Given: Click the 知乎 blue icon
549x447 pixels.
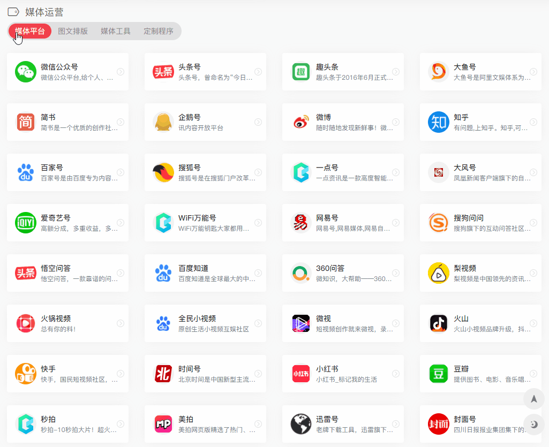Looking at the screenshot, I should [438, 122].
